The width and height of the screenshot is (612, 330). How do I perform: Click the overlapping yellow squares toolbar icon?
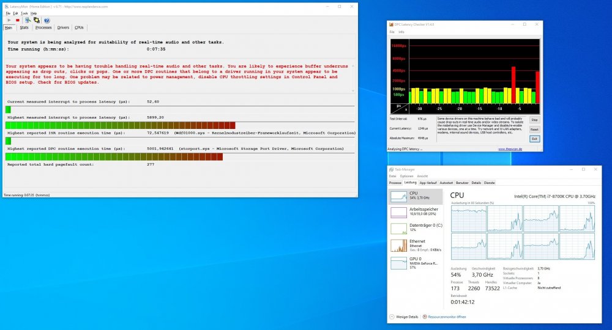[36, 20]
